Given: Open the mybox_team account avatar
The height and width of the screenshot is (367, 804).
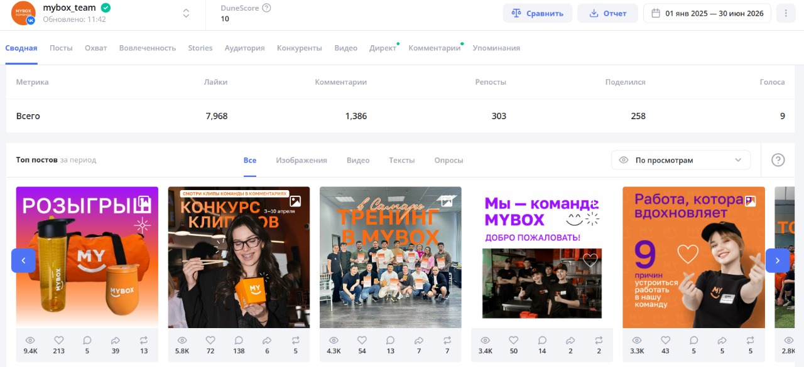Looking at the screenshot, I should pyautogui.click(x=23, y=13).
